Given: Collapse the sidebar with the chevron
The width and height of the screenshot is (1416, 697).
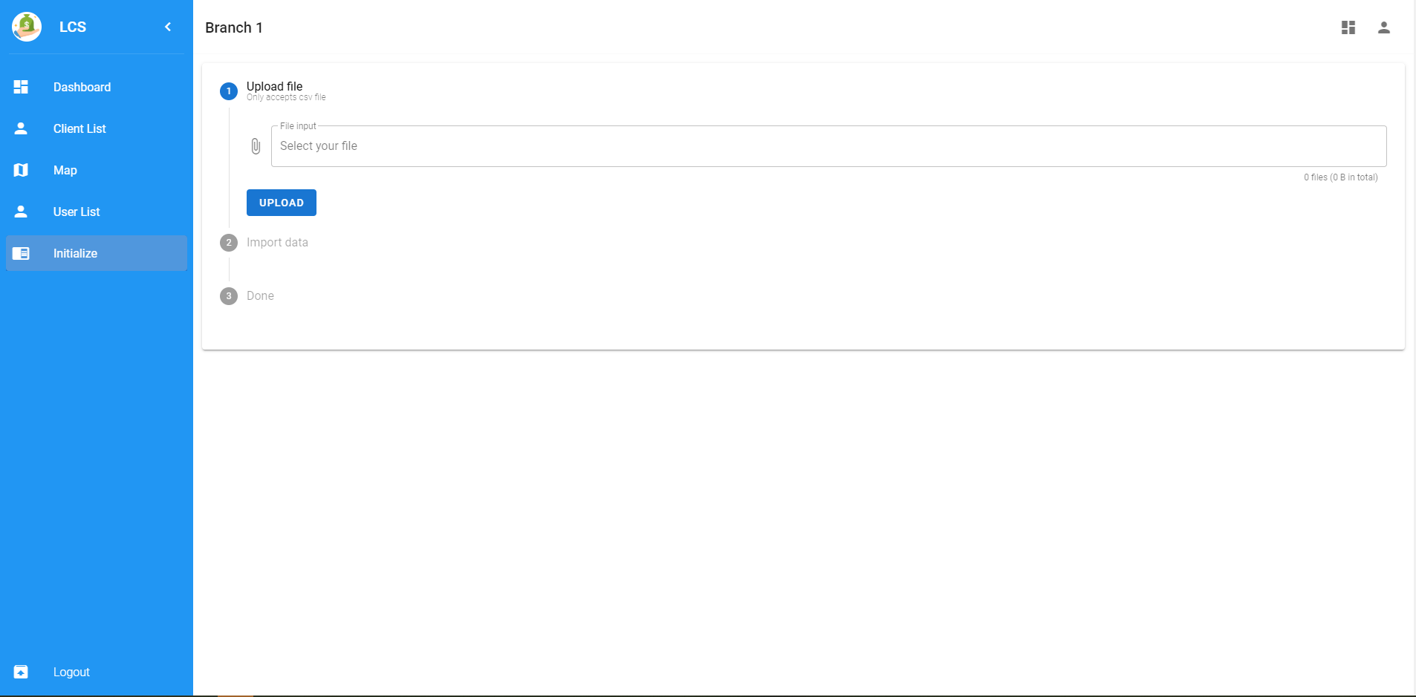Looking at the screenshot, I should tap(167, 27).
